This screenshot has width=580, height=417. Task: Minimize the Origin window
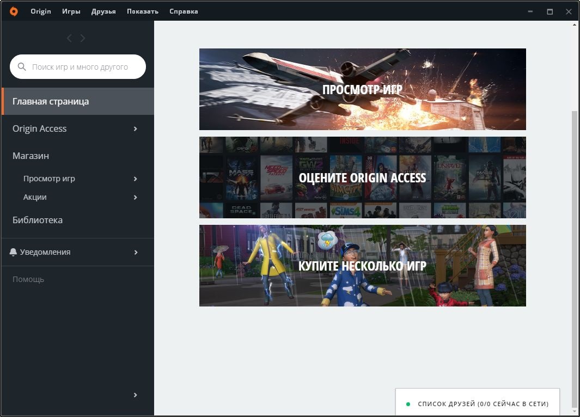click(530, 11)
